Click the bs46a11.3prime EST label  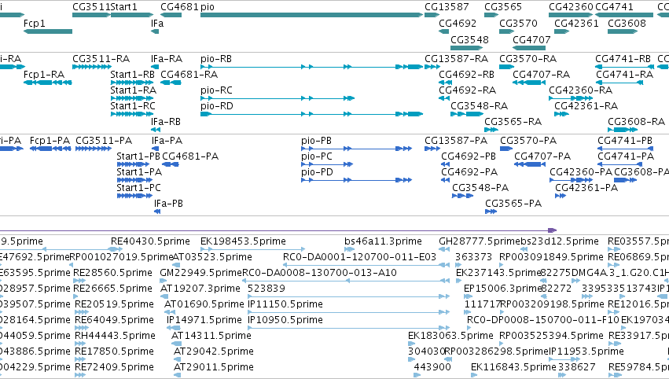click(383, 241)
